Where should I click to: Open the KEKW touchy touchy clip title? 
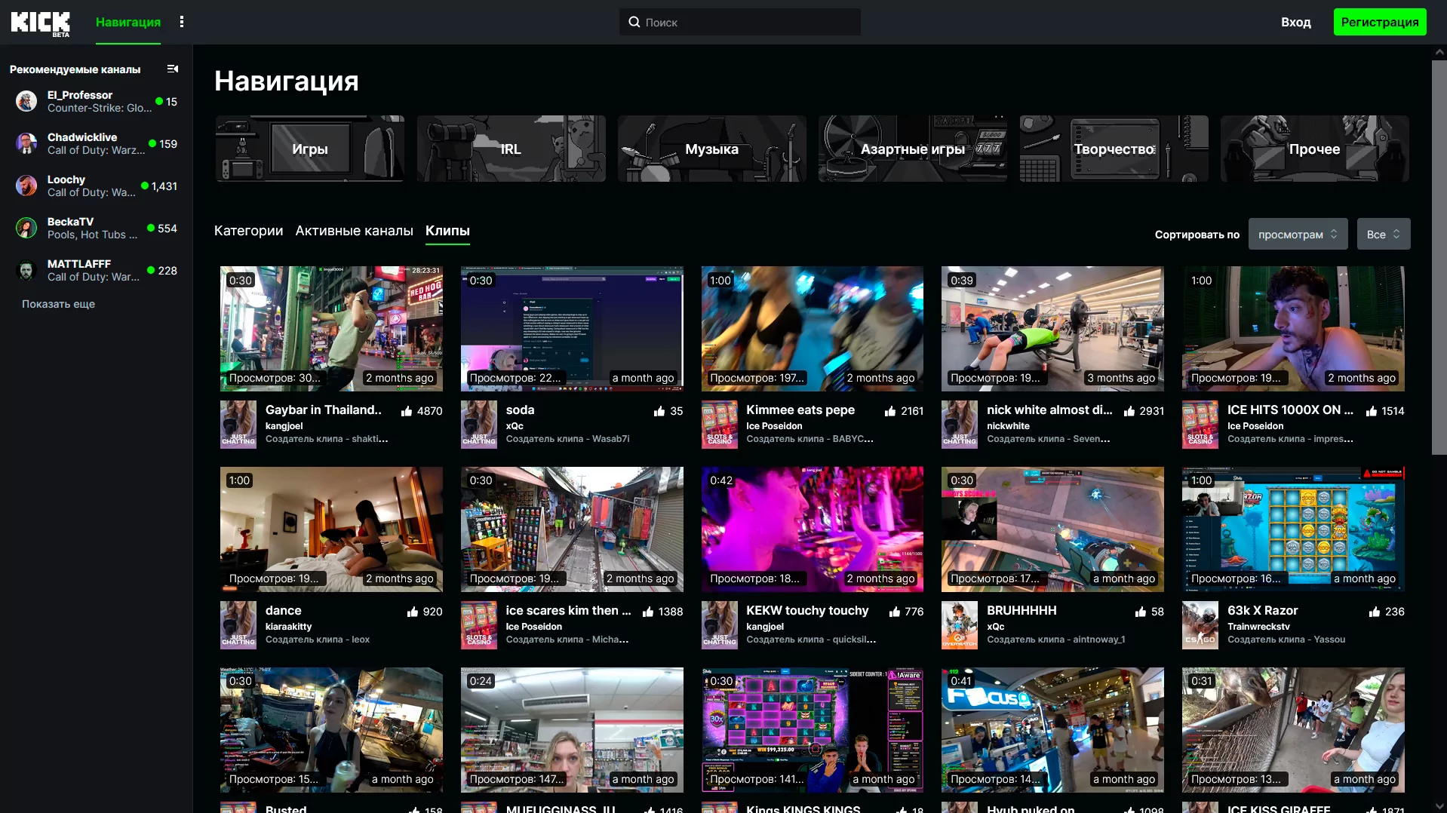807,611
